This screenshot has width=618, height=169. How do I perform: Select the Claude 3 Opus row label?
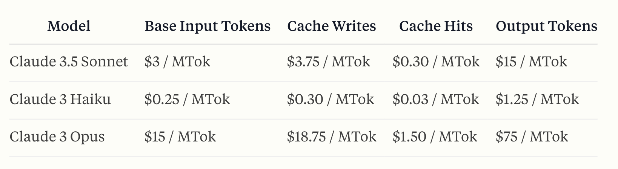[57, 137]
